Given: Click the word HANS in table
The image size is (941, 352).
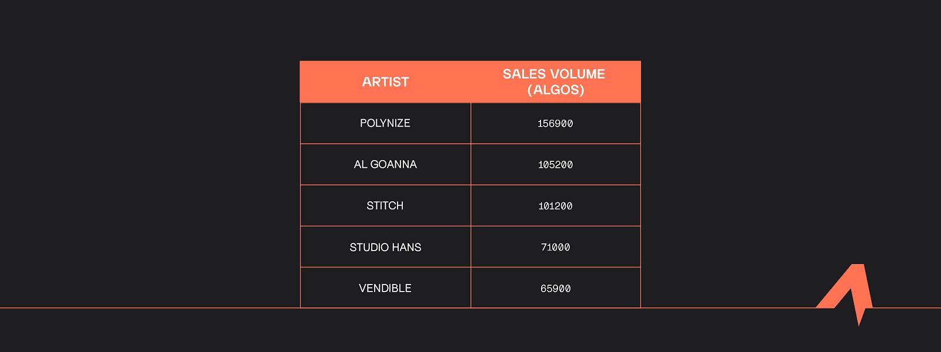Looking at the screenshot, I should tap(406, 248).
